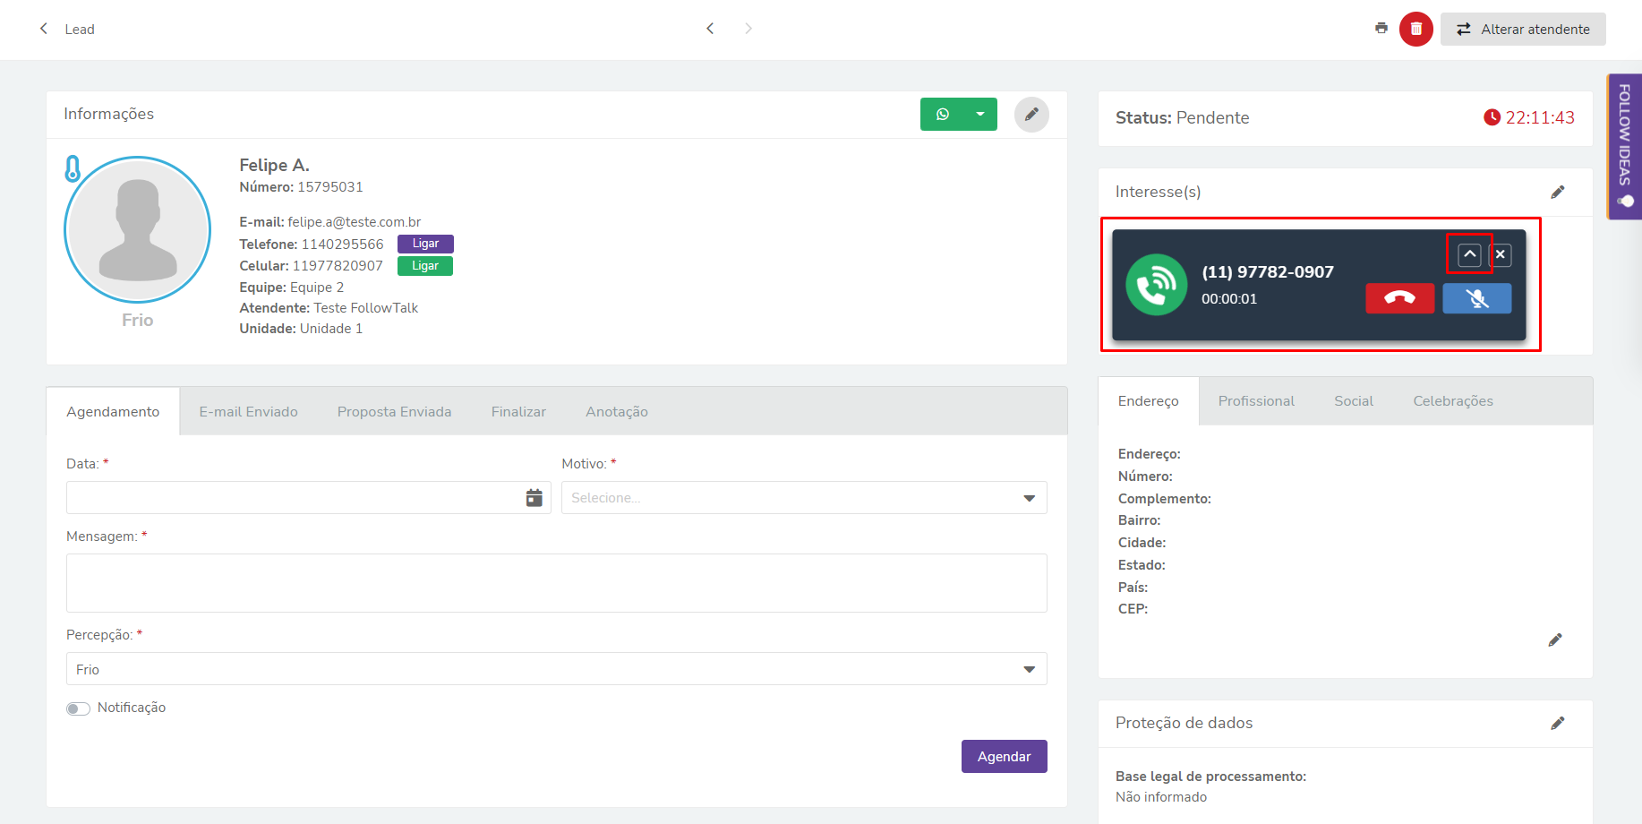Click the red delete lead trash icon
Viewport: 1642px width, 824px height.
pos(1415,29)
